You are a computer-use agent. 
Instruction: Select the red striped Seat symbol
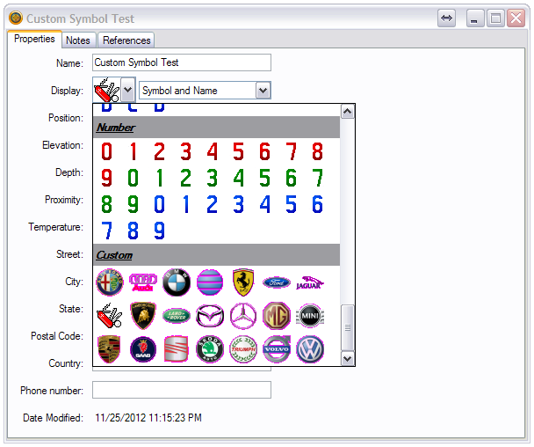[176, 349]
